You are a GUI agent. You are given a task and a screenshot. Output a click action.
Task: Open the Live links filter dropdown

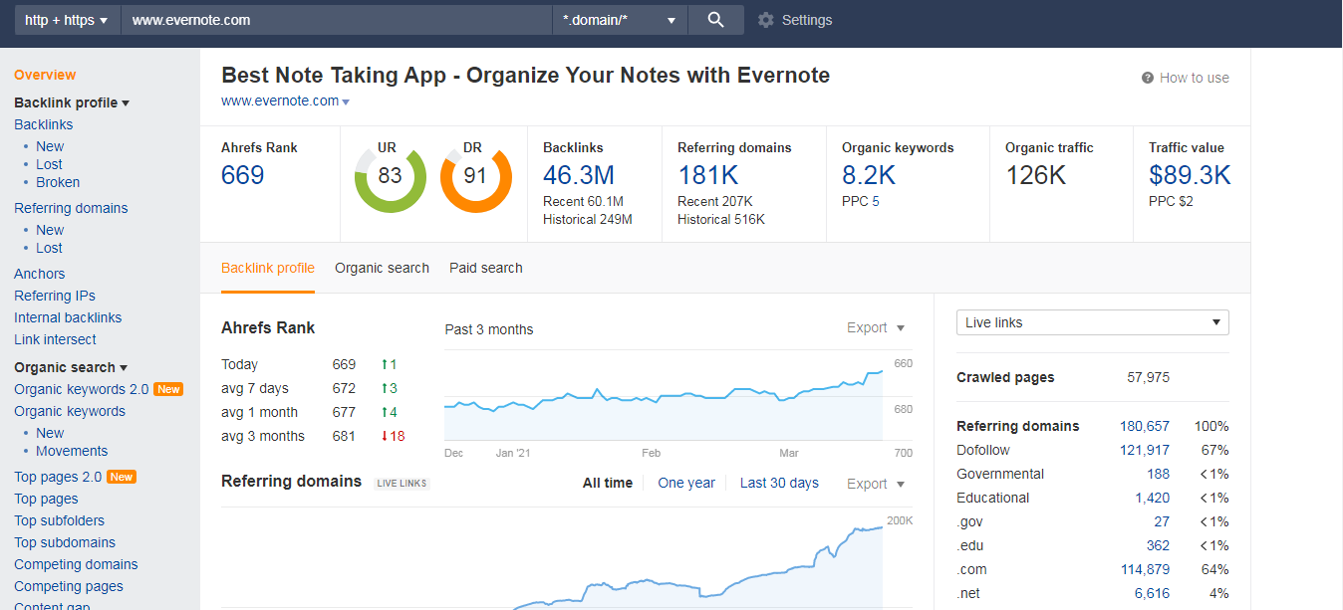pyautogui.click(x=1092, y=322)
